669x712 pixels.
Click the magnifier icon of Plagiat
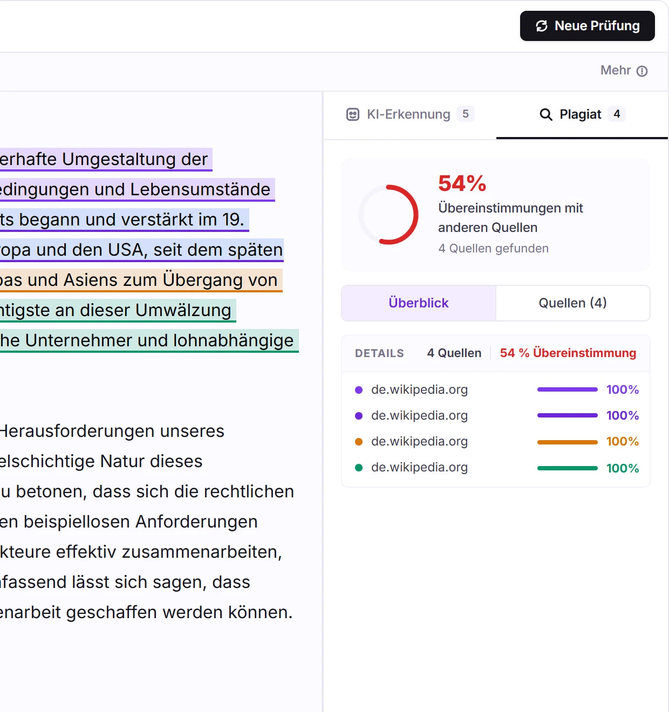[546, 114]
